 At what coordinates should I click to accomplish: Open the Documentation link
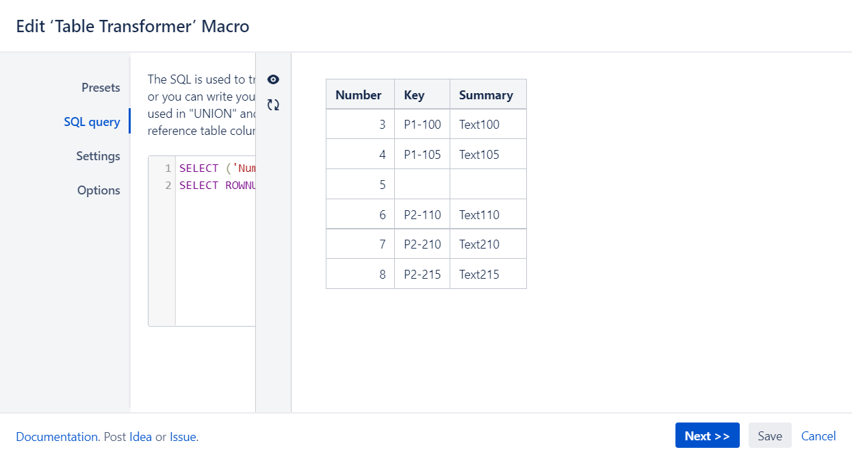pos(57,436)
